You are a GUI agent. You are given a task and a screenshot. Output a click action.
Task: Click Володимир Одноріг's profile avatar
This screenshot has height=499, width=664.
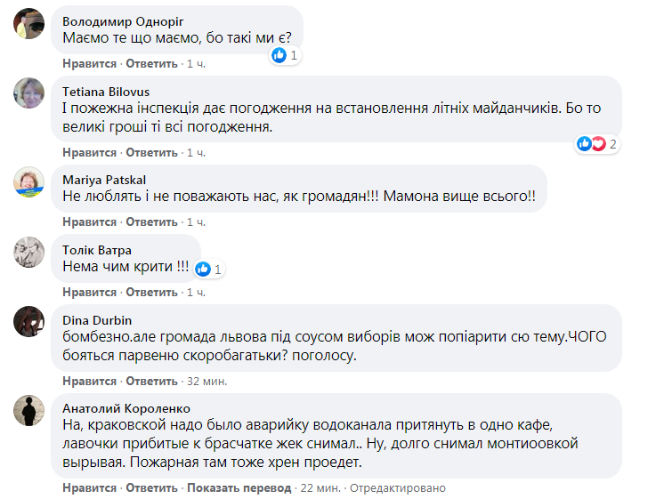29,25
